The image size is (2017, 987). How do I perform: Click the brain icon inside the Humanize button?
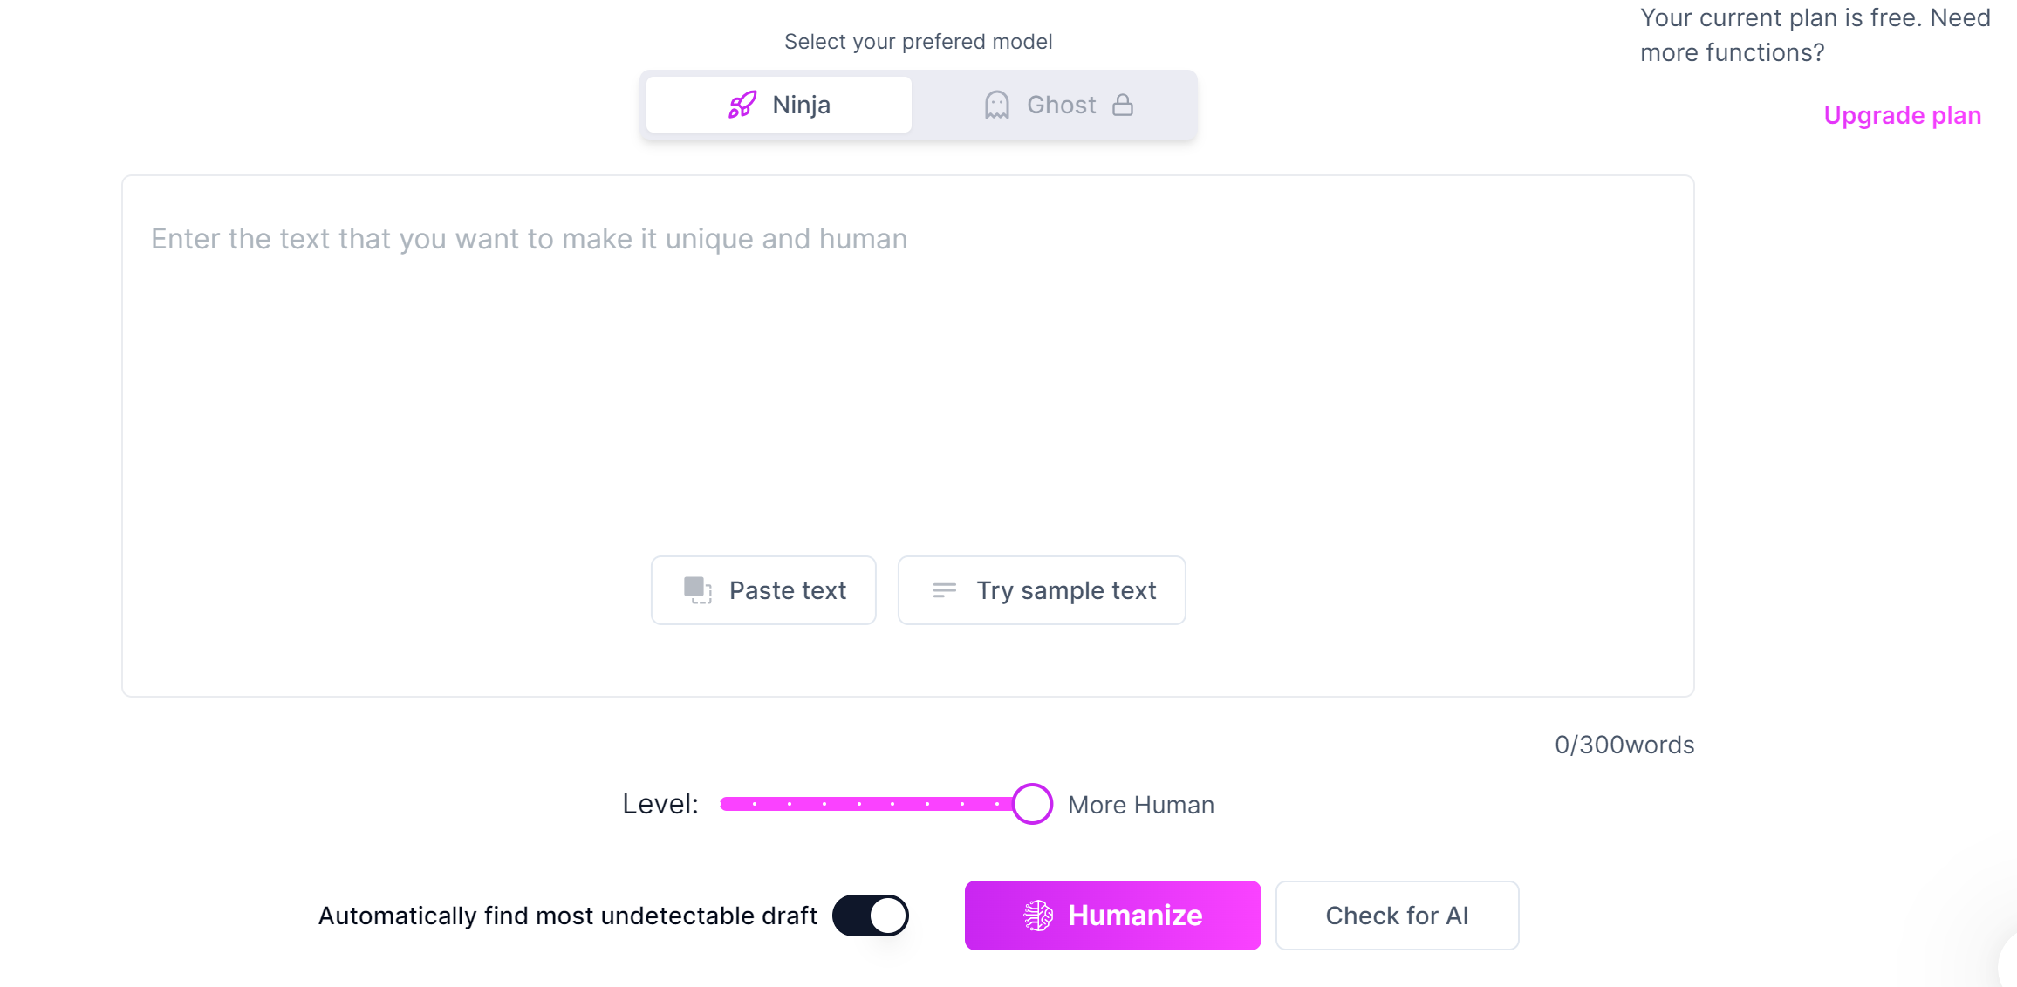[1038, 915]
